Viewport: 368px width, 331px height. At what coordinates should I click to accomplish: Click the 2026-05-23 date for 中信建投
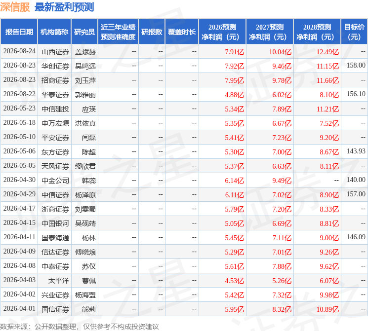[x=19, y=109]
